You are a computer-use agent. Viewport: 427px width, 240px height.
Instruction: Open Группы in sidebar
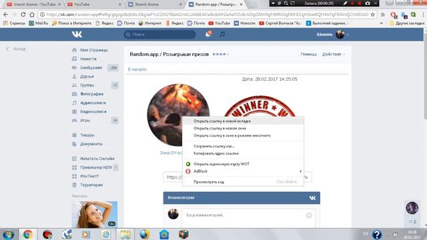[x=87, y=85]
